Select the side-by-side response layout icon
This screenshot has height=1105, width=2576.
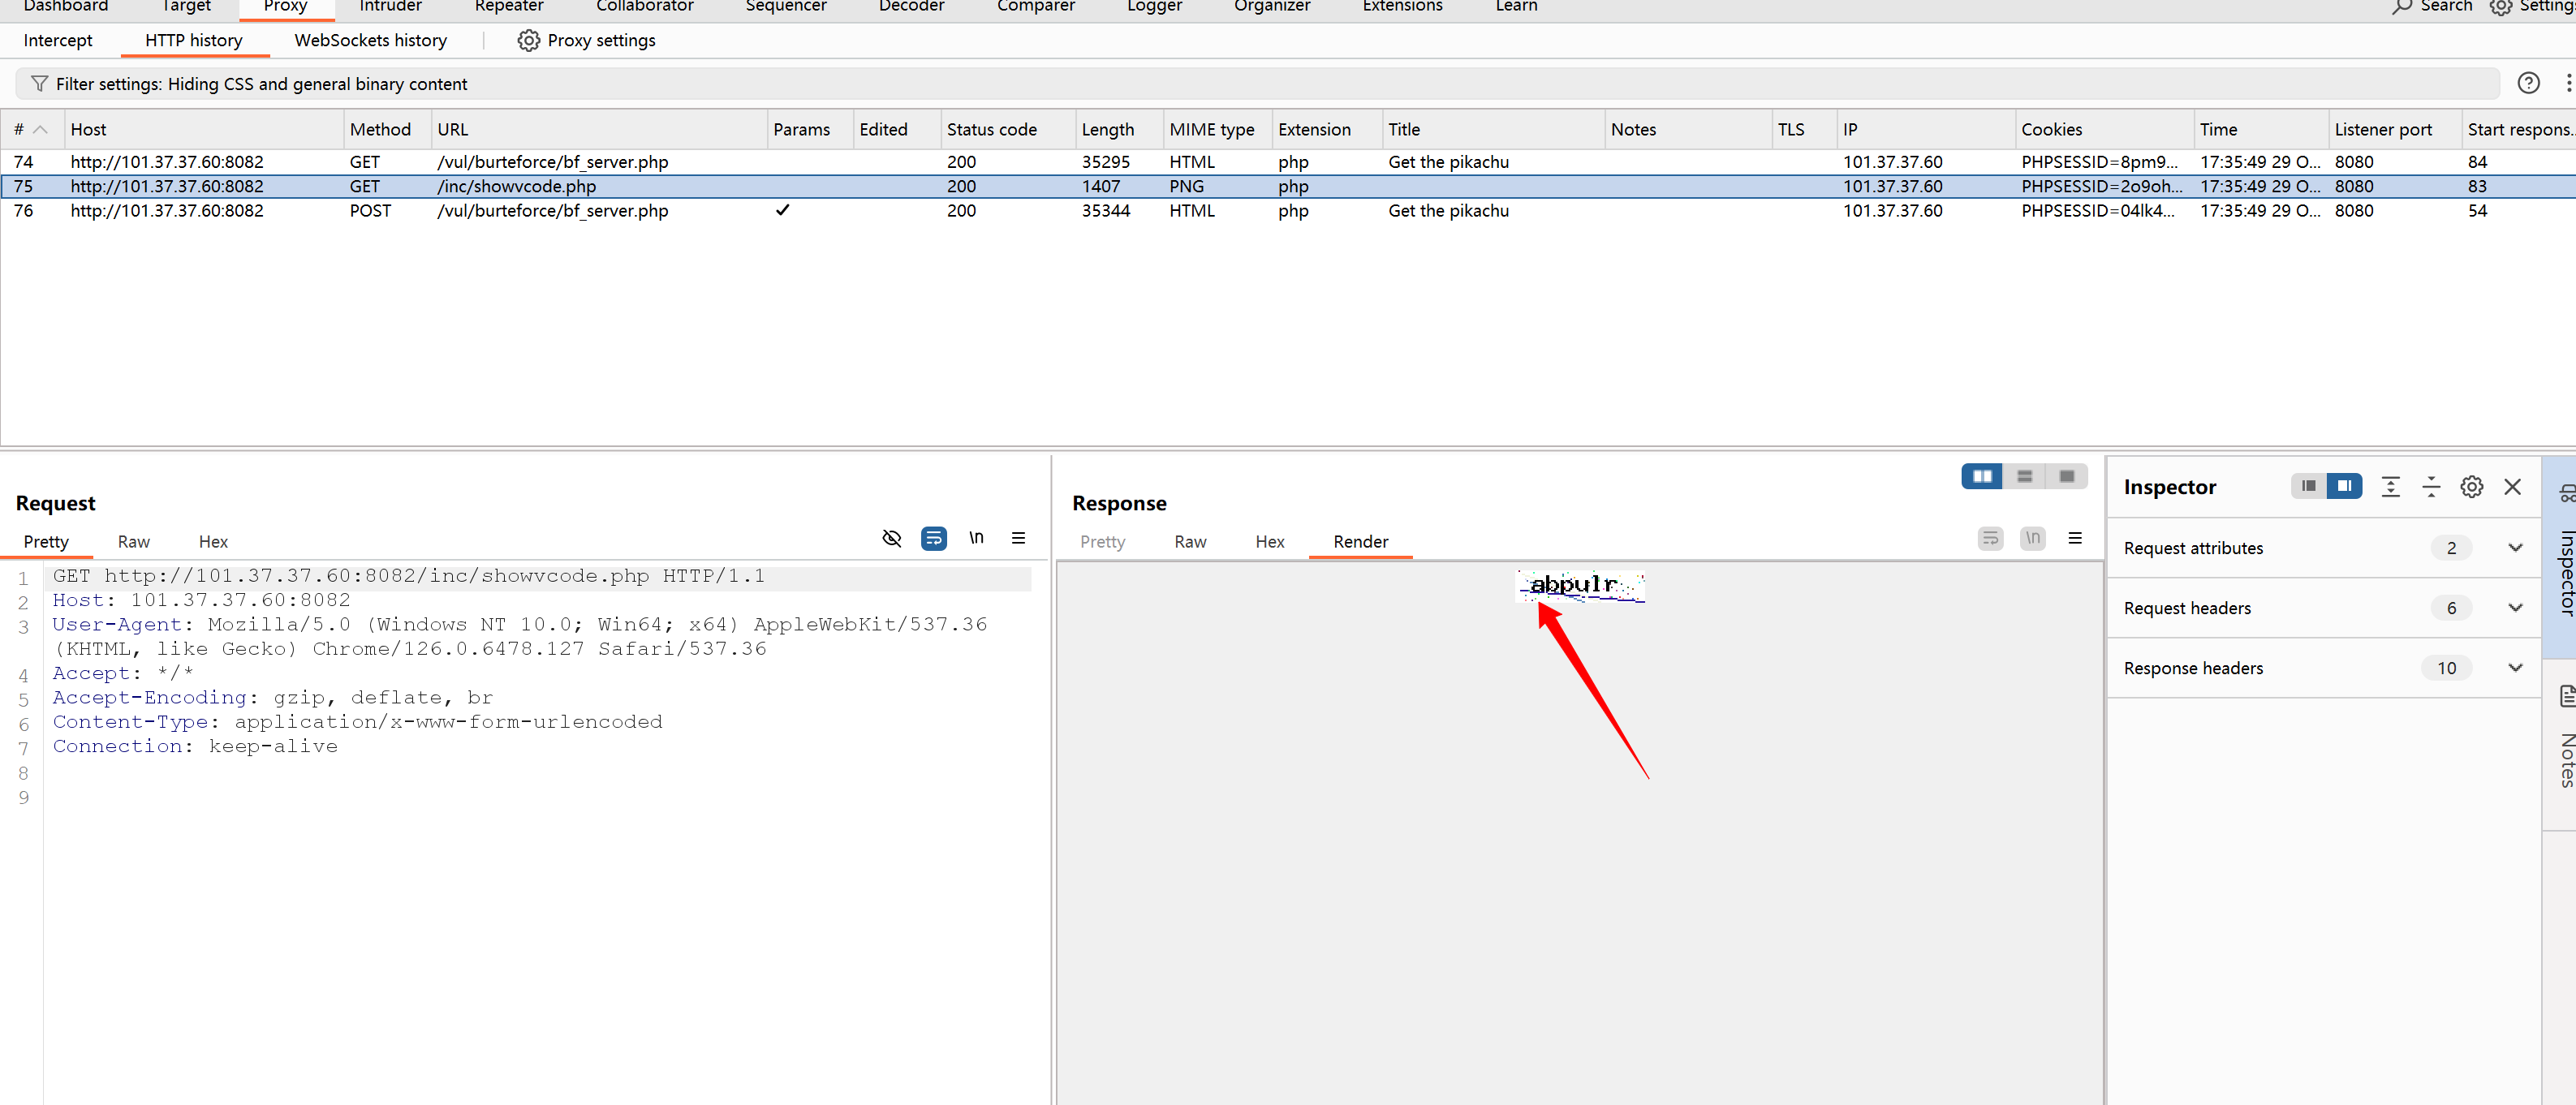point(1981,477)
